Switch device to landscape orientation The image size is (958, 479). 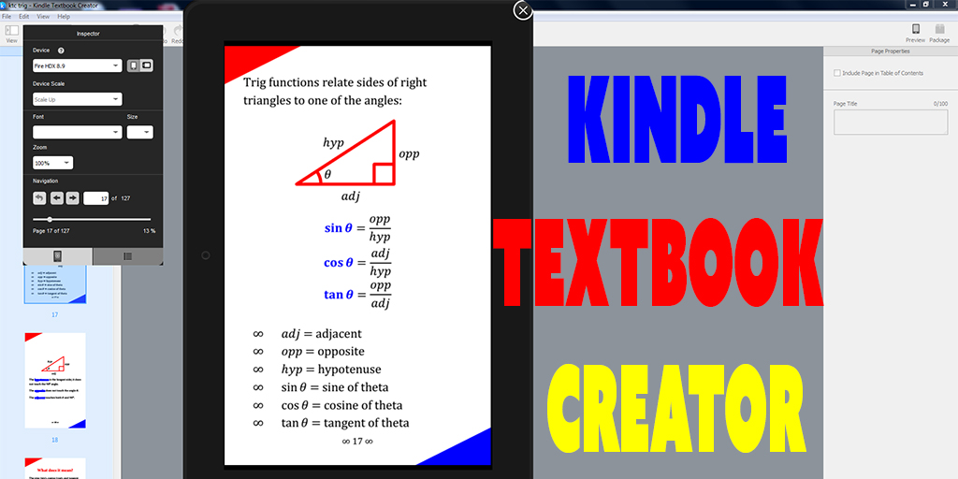point(147,65)
